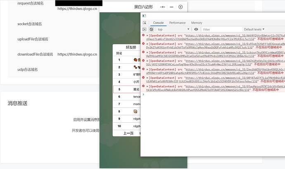Activate the inspect element picker icon
285x169 pixels.
click(x=145, y=23)
